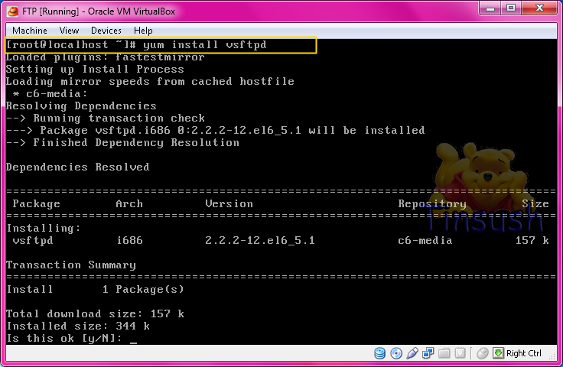Open the Help menu

[x=143, y=31]
